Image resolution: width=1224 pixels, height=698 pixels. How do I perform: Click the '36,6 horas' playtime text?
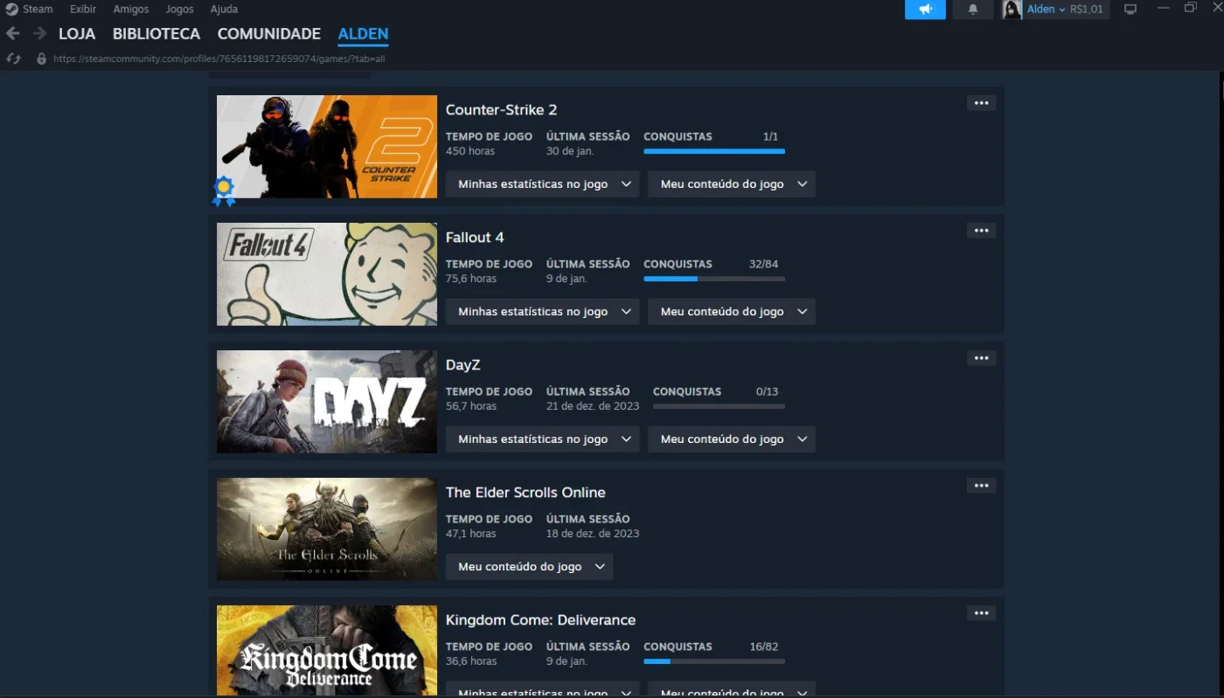click(471, 661)
